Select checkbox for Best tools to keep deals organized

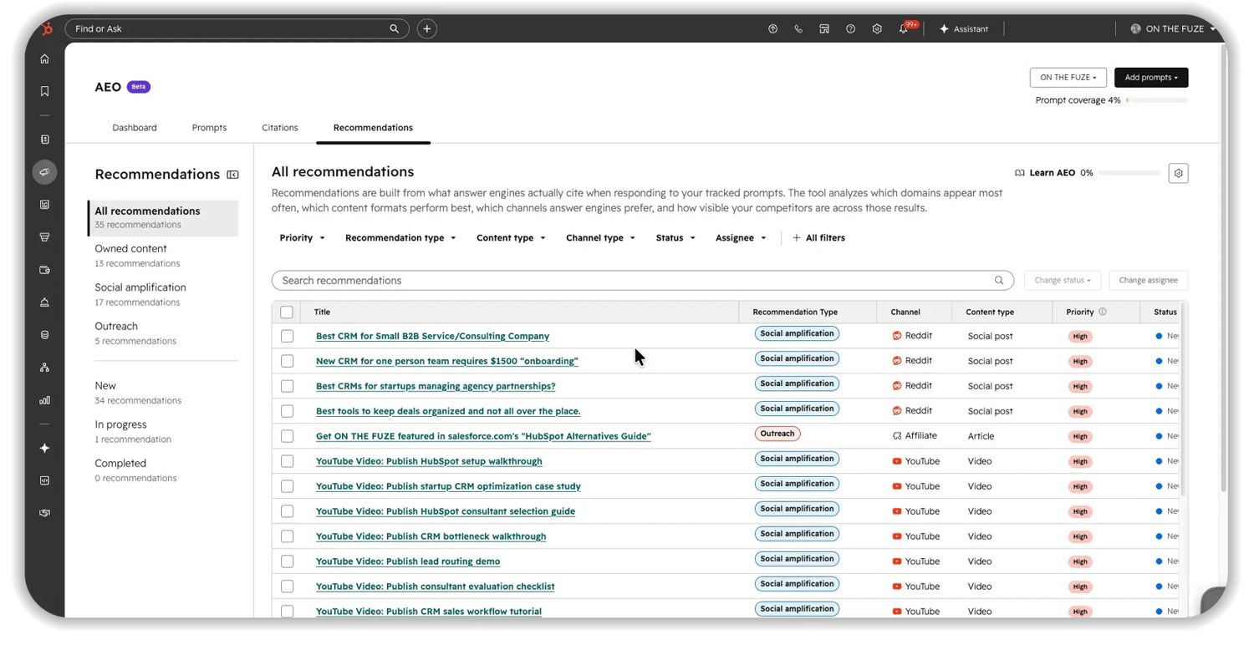[x=287, y=411]
